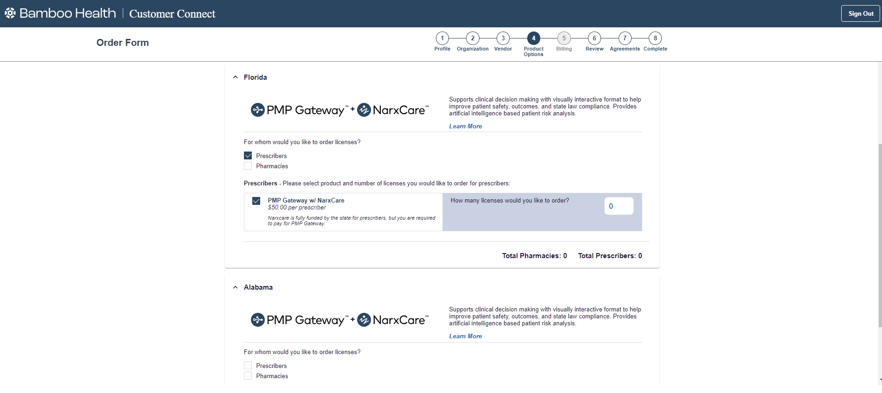Check Pharmacies checkbox under Florida
Image resolution: width=882 pixels, height=393 pixels.
(x=248, y=166)
